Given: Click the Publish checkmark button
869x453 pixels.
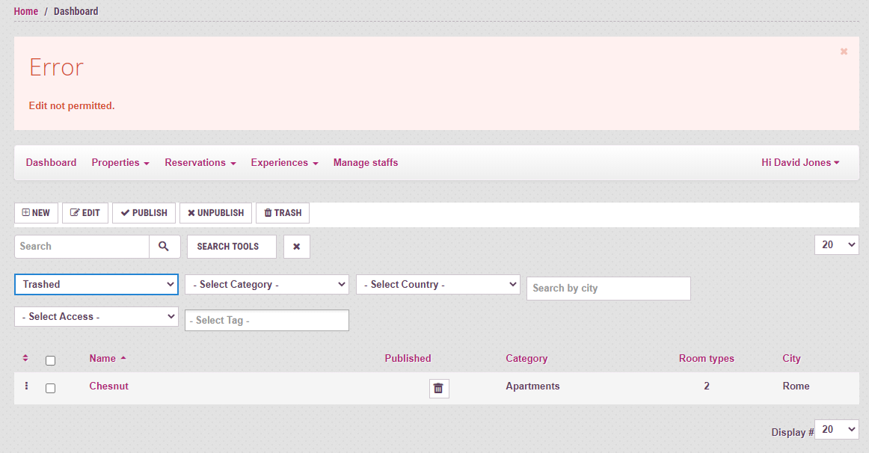Looking at the screenshot, I should (144, 213).
